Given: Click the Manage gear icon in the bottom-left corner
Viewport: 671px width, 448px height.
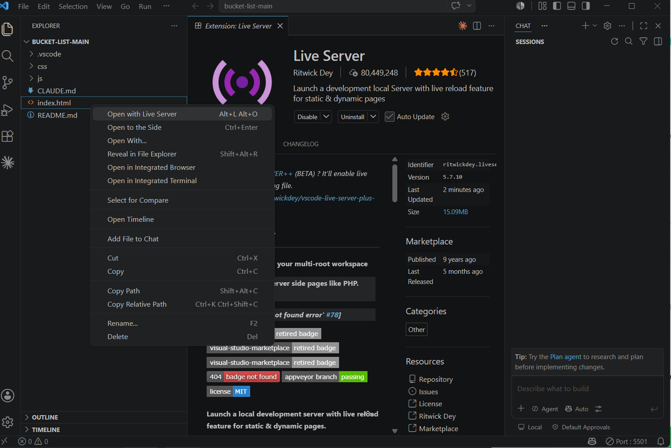Looking at the screenshot, I should (8, 422).
